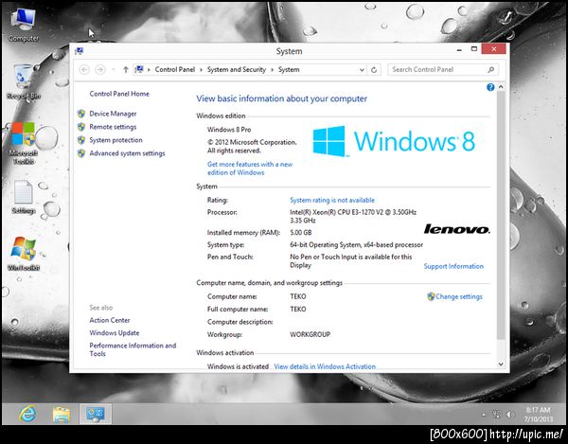Expand the chevron after Control Panel breadcrumb
The image size is (568, 444).
tap(201, 69)
